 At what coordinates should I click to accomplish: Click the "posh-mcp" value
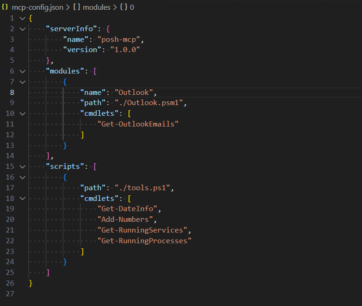click(119, 40)
